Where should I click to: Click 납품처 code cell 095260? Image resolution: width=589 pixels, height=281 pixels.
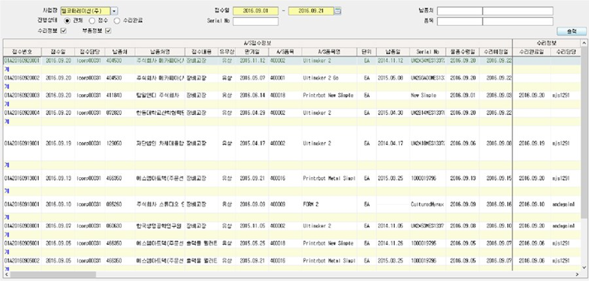pos(120,205)
